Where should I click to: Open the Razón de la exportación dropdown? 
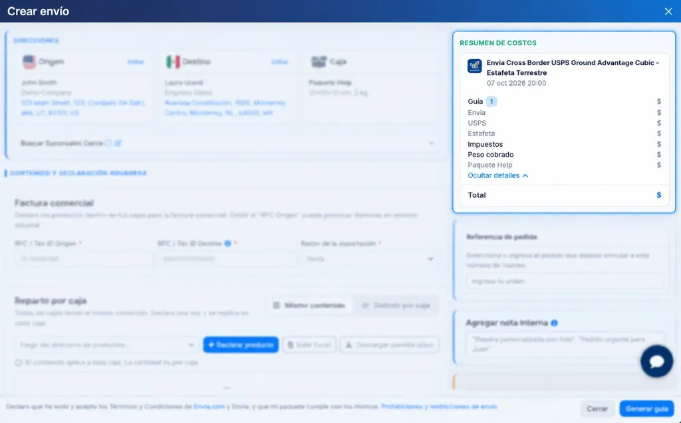pos(369,259)
